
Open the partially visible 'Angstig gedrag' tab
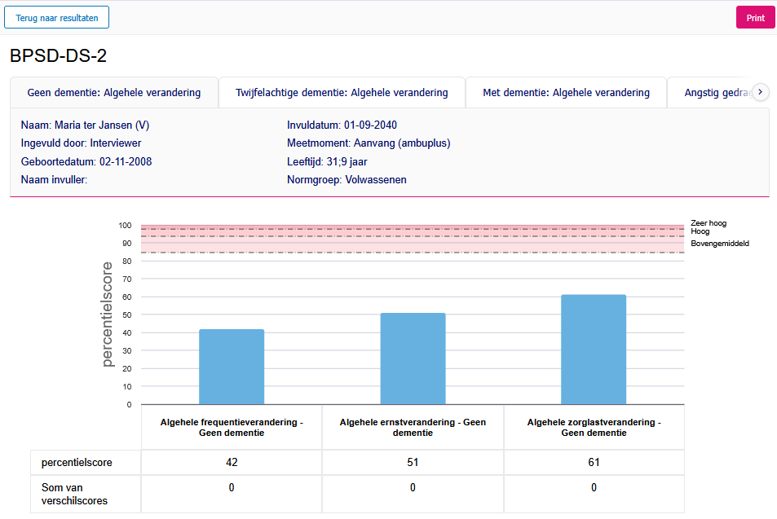point(717,93)
